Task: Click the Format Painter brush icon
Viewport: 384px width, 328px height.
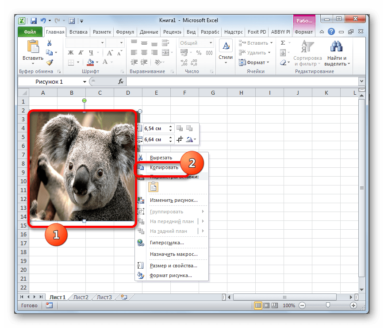Action: (x=49, y=62)
